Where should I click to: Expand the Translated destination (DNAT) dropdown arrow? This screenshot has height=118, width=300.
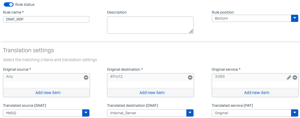click(x=190, y=113)
